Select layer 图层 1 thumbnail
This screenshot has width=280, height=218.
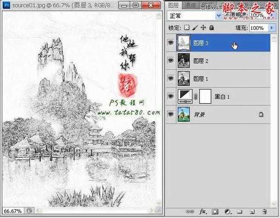pyautogui.click(x=184, y=79)
